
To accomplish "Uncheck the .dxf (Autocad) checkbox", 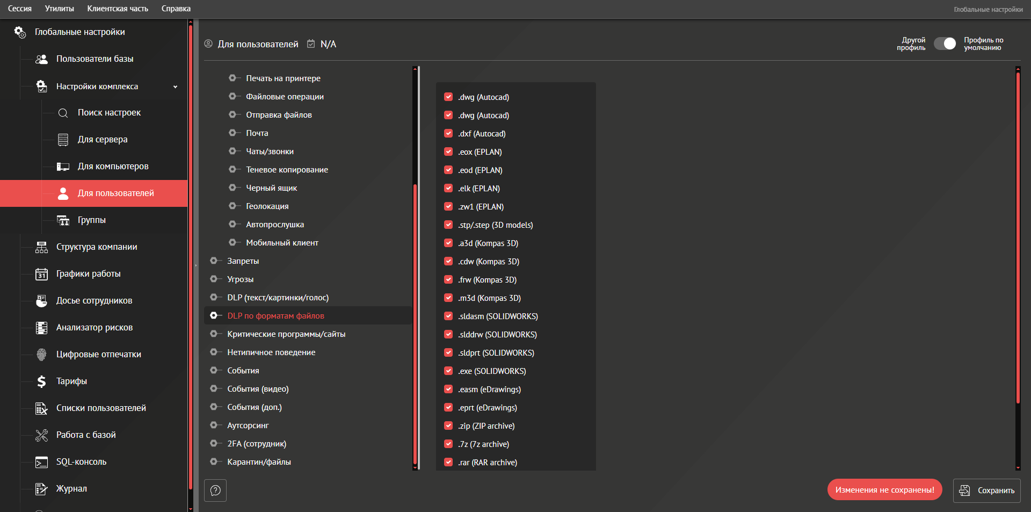I will 448,134.
